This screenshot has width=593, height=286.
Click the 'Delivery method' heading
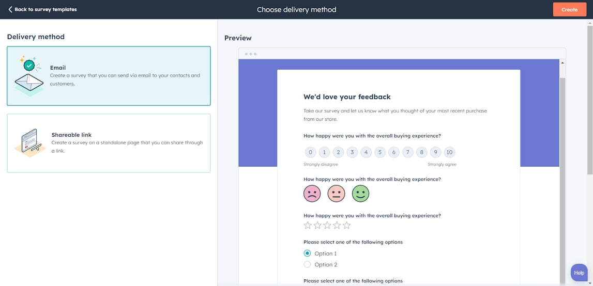[36, 37]
